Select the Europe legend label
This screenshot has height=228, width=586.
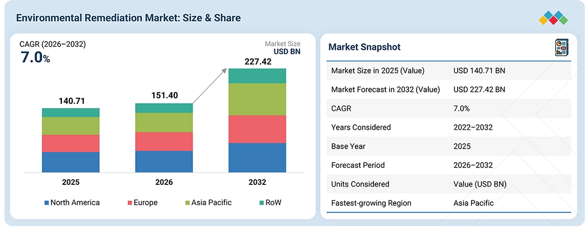point(146,202)
